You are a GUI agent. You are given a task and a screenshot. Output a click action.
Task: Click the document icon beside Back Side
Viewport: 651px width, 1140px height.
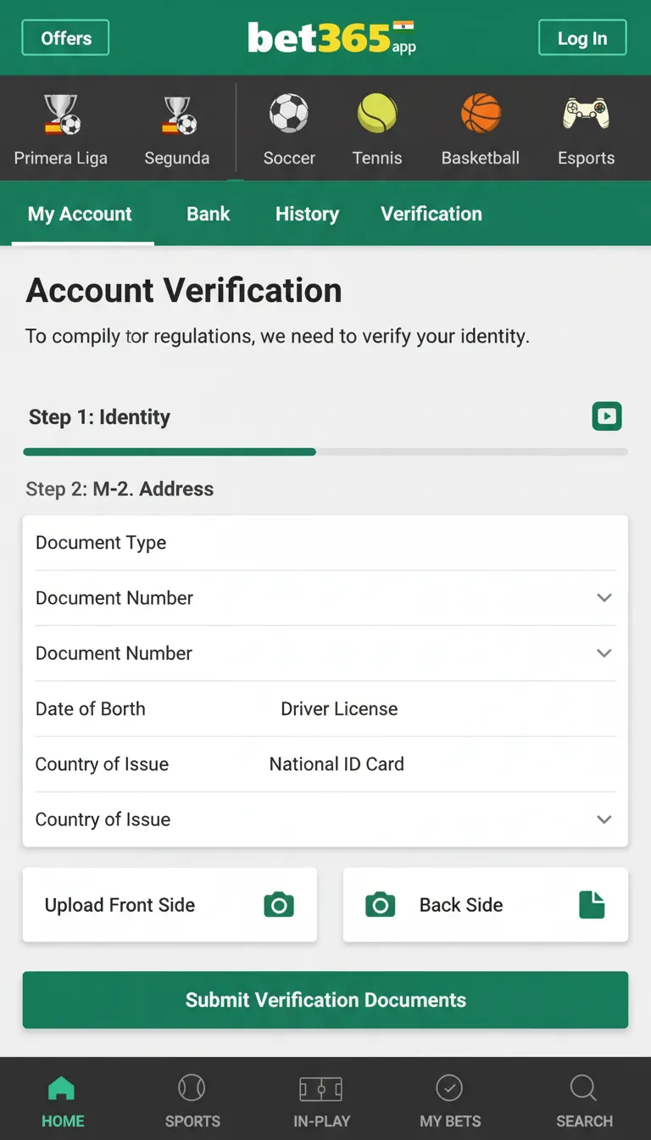coord(592,905)
